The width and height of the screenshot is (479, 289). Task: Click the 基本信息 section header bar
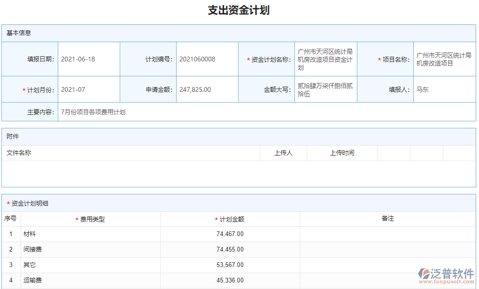[x=19, y=33]
